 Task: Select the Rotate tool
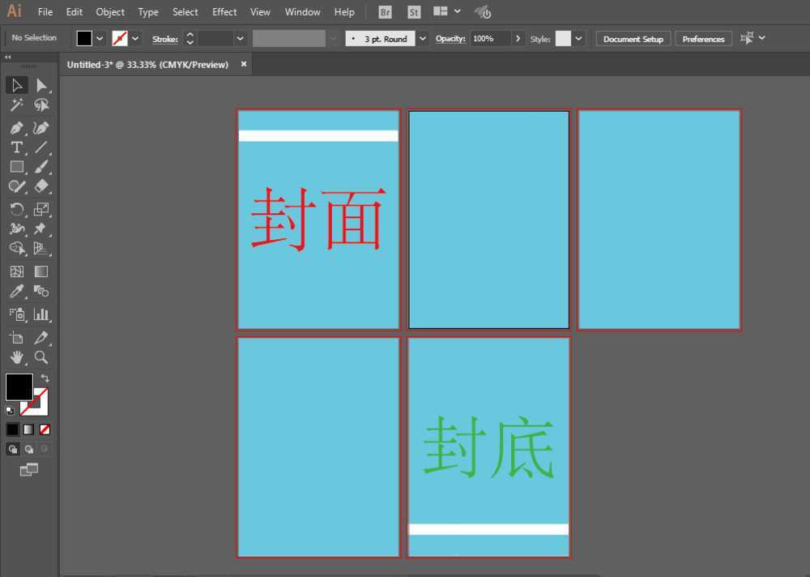(x=17, y=208)
